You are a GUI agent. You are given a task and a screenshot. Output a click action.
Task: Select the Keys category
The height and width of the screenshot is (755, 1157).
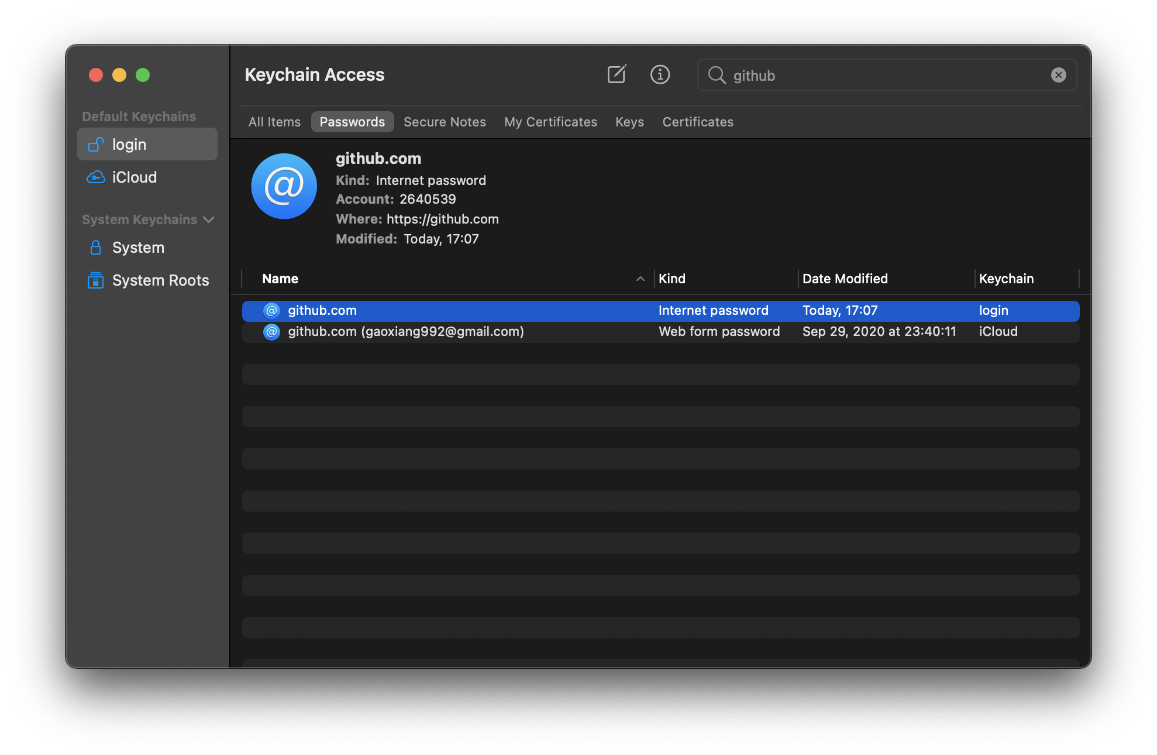(629, 122)
